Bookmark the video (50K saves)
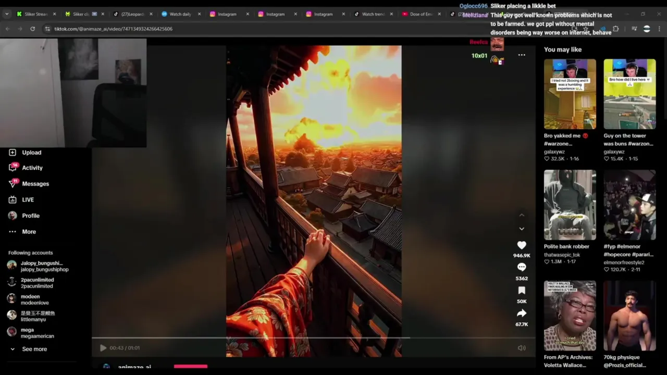The image size is (667, 375). click(522, 290)
